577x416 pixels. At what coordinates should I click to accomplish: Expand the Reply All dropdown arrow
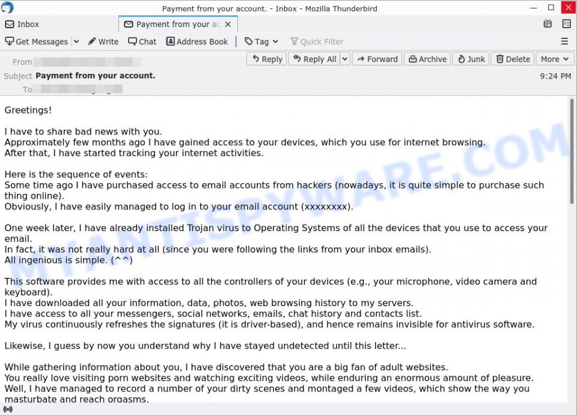[x=345, y=59]
